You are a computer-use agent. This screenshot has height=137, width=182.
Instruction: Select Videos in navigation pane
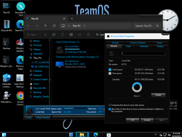37,49
